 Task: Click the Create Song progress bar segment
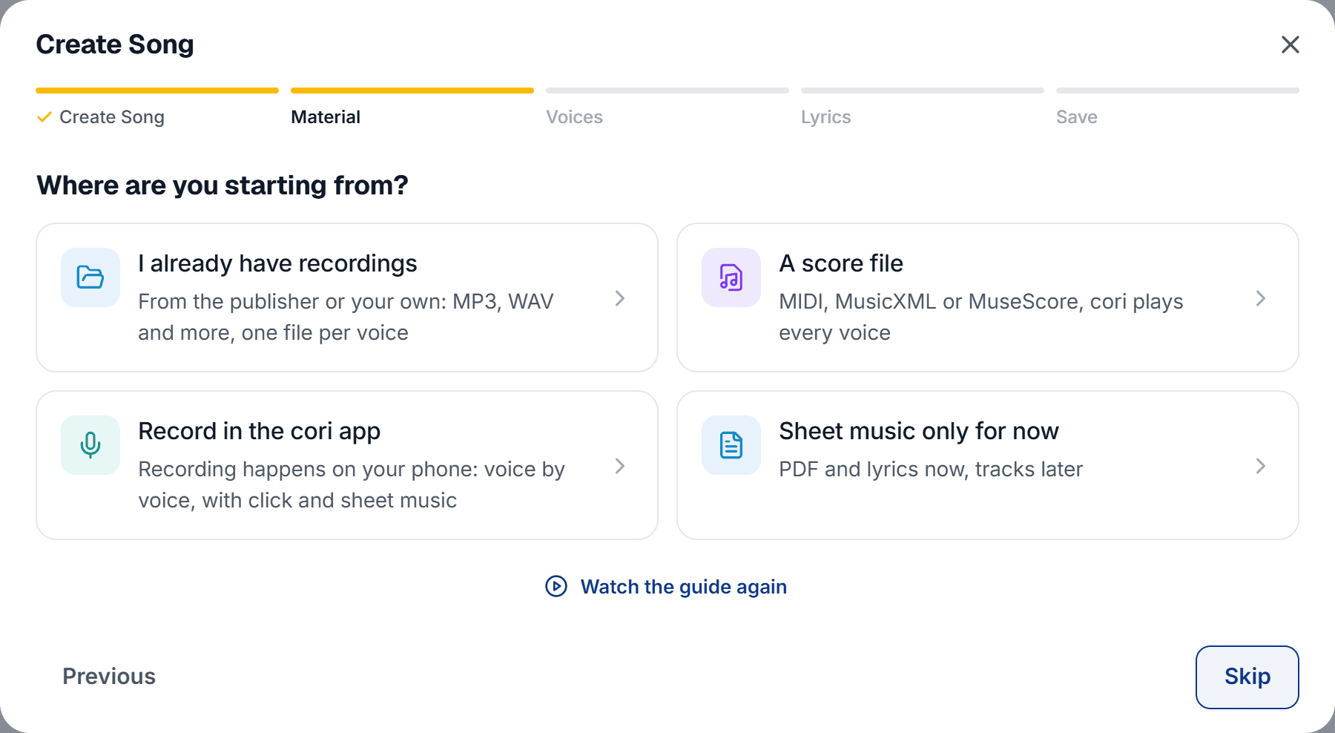(x=157, y=91)
